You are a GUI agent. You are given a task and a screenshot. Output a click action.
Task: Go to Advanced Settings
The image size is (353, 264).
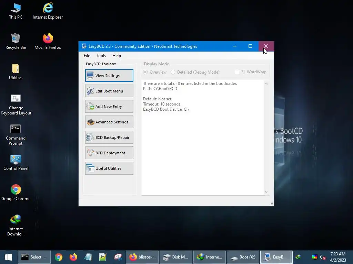click(x=109, y=122)
